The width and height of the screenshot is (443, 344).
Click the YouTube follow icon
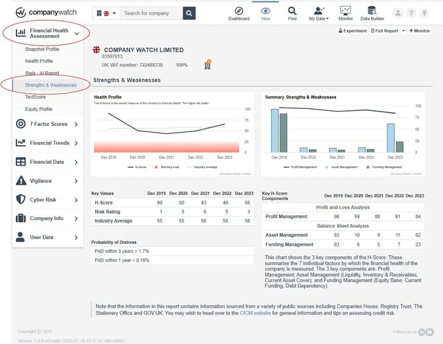coord(430,332)
